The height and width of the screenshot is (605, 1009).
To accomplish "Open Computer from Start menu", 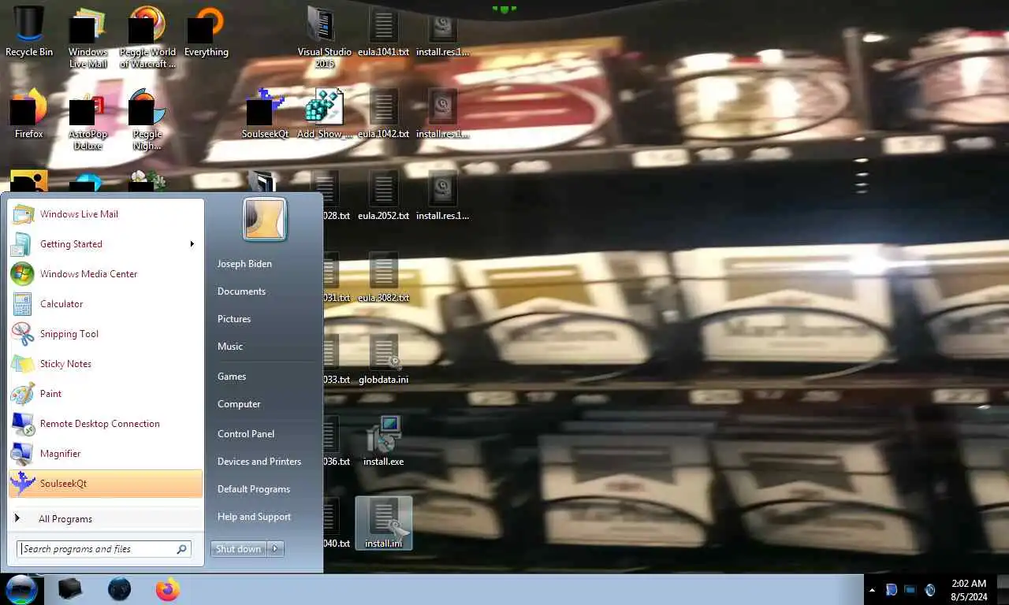I will (x=239, y=404).
